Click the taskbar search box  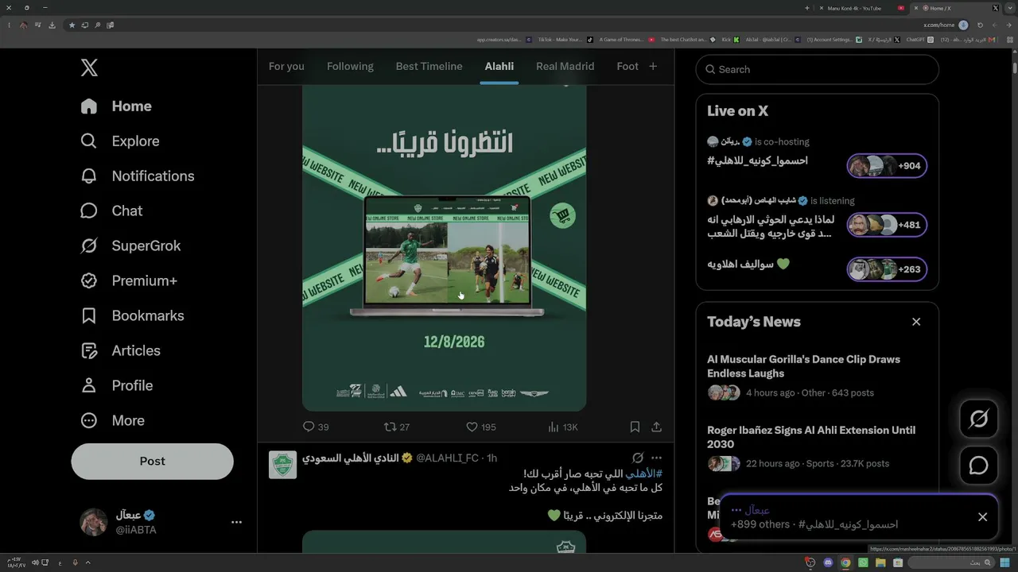[951, 563]
